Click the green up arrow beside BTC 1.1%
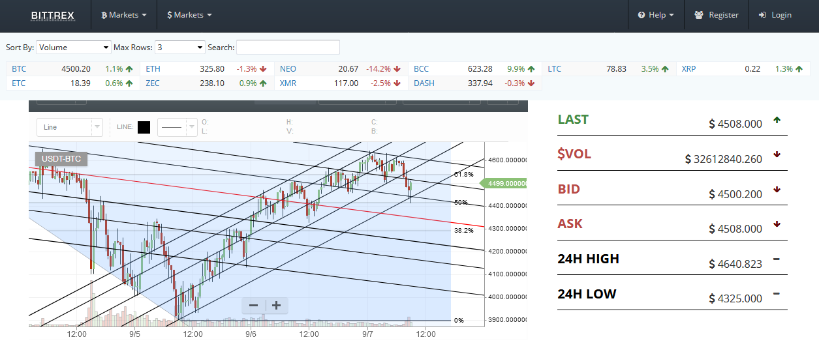 (129, 68)
